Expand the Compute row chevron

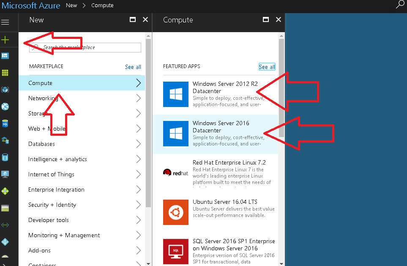(138, 83)
